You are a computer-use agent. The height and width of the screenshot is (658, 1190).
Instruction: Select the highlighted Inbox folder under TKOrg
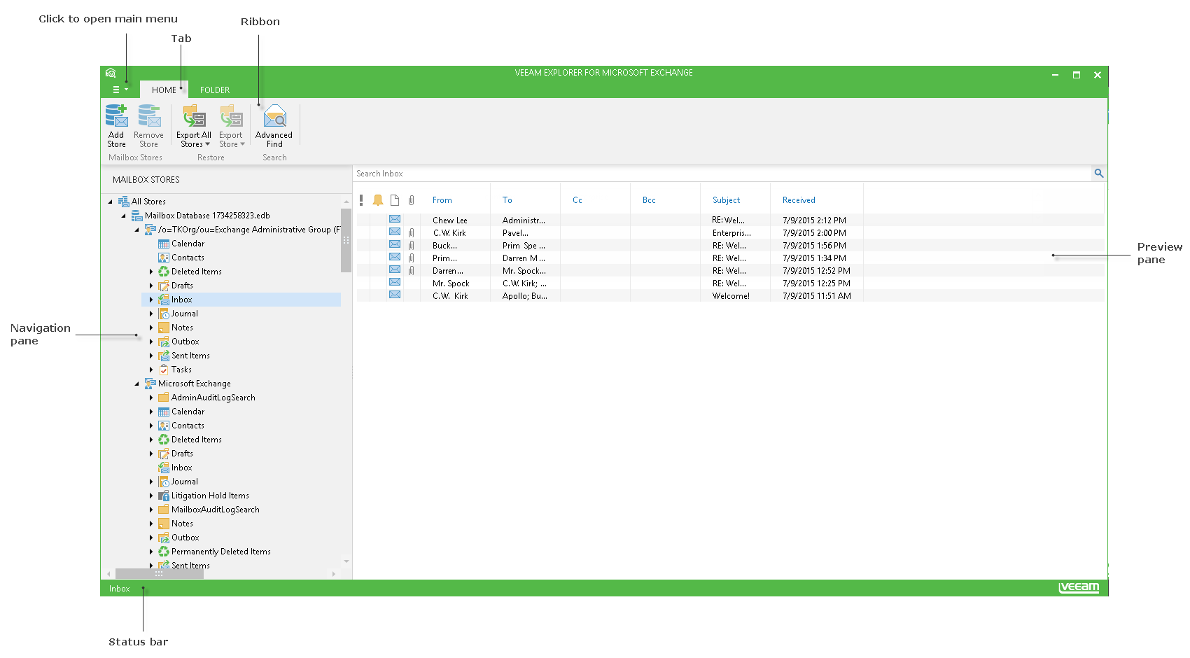(x=241, y=300)
